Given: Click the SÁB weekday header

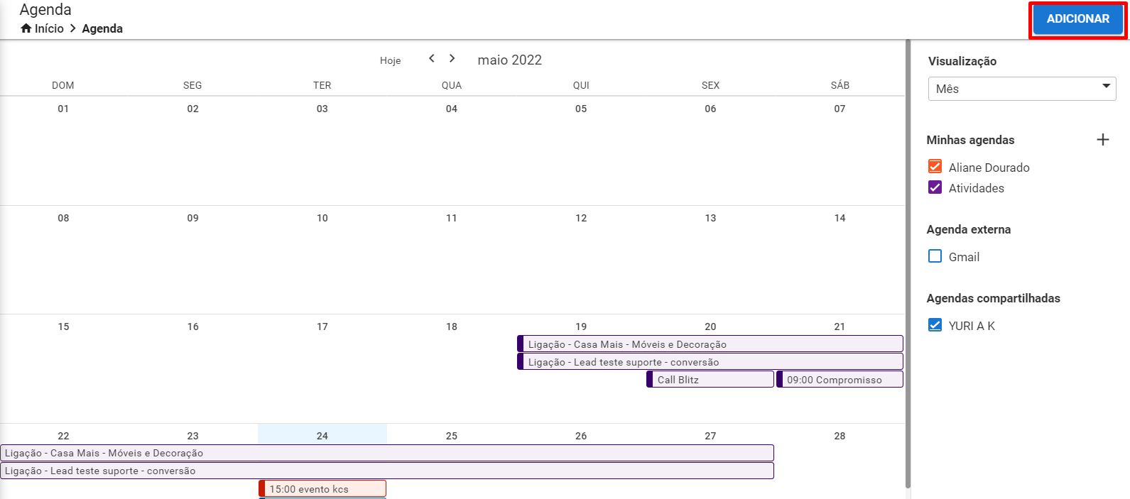Looking at the screenshot, I should 840,85.
